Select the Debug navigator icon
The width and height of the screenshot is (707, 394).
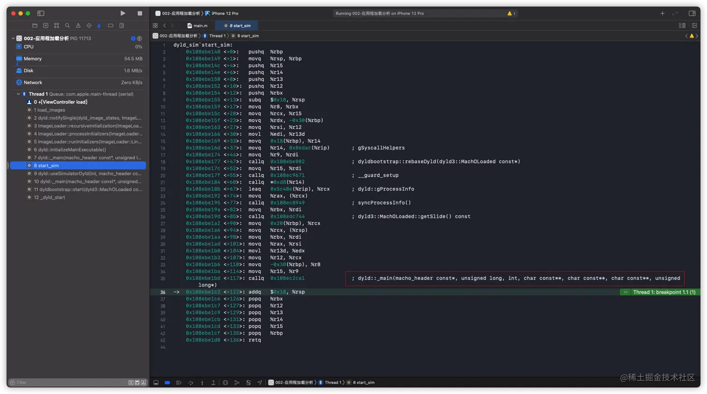[99, 26]
